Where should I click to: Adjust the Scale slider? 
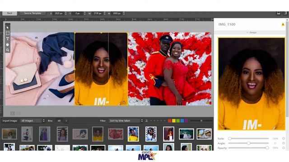point(248,139)
